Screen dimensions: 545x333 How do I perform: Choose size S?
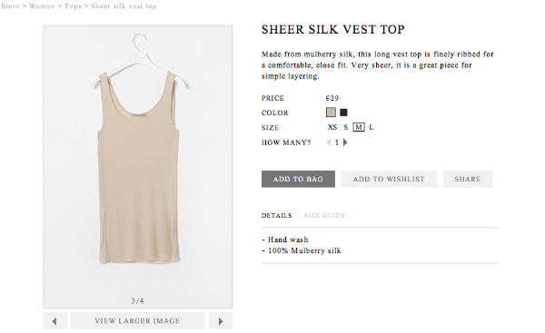tap(345, 127)
